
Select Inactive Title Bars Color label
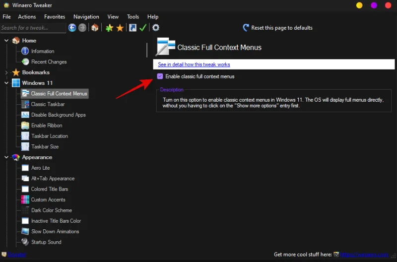click(x=56, y=221)
